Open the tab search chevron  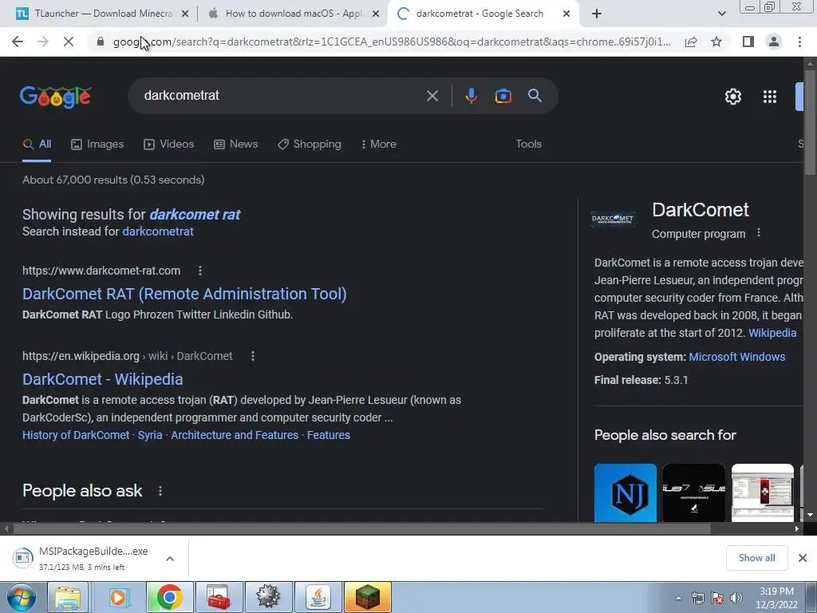[721, 14]
